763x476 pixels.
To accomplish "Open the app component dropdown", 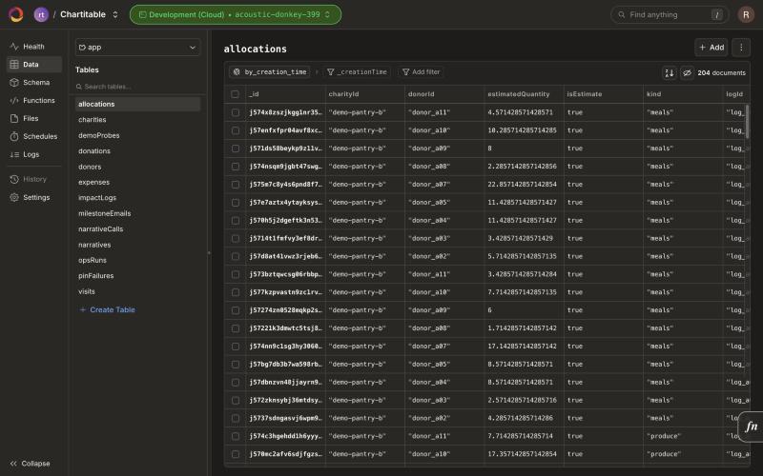I will (x=137, y=47).
